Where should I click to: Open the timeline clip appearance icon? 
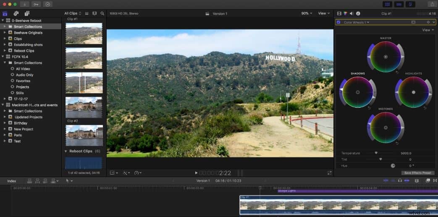point(417,181)
